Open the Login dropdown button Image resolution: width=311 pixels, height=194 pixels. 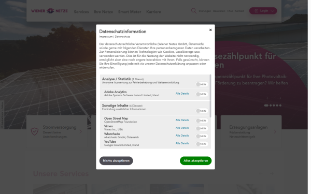point(263,11)
